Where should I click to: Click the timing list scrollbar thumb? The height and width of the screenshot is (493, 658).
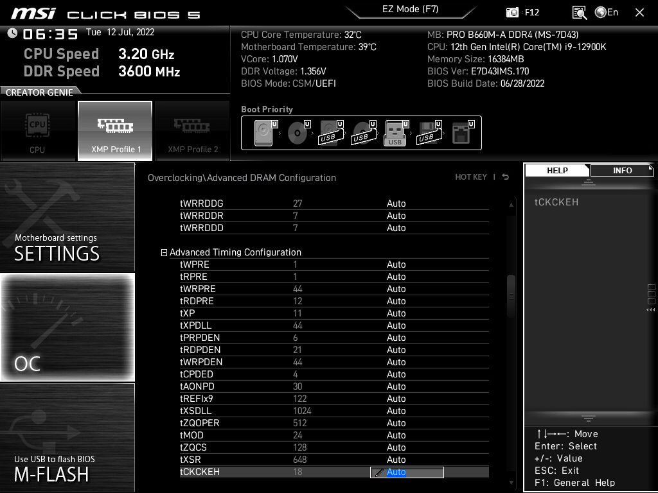pyautogui.click(x=511, y=297)
